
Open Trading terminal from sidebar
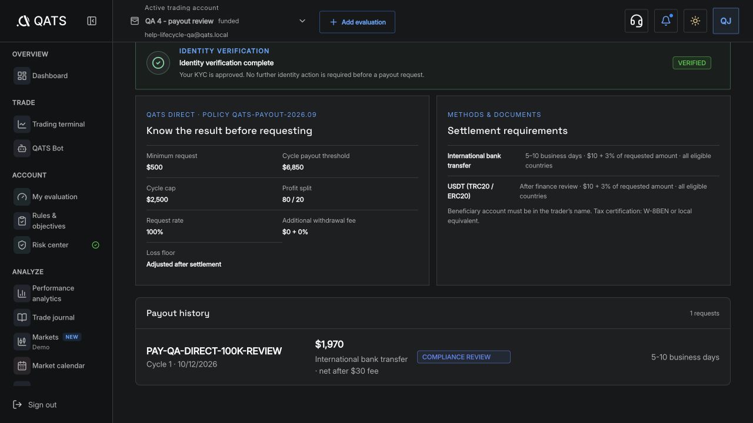(x=58, y=124)
